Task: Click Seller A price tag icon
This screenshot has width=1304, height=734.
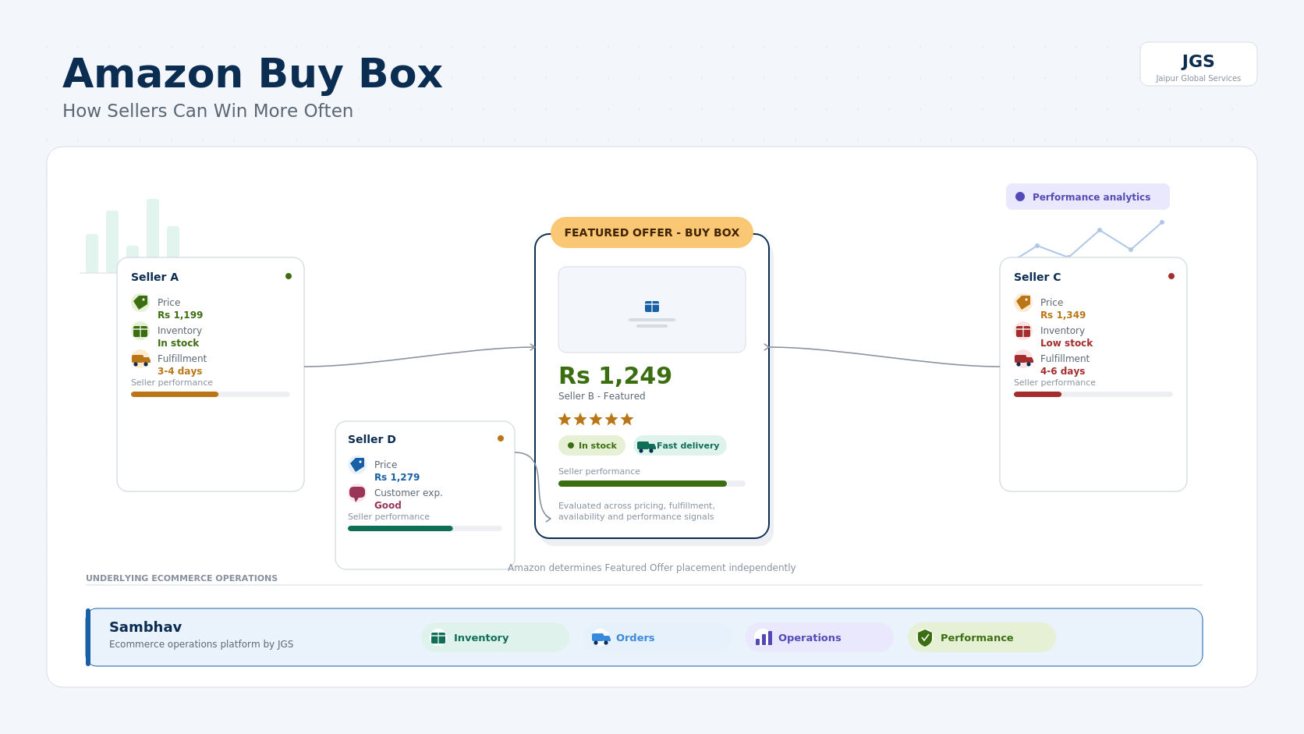Action: tap(140, 303)
